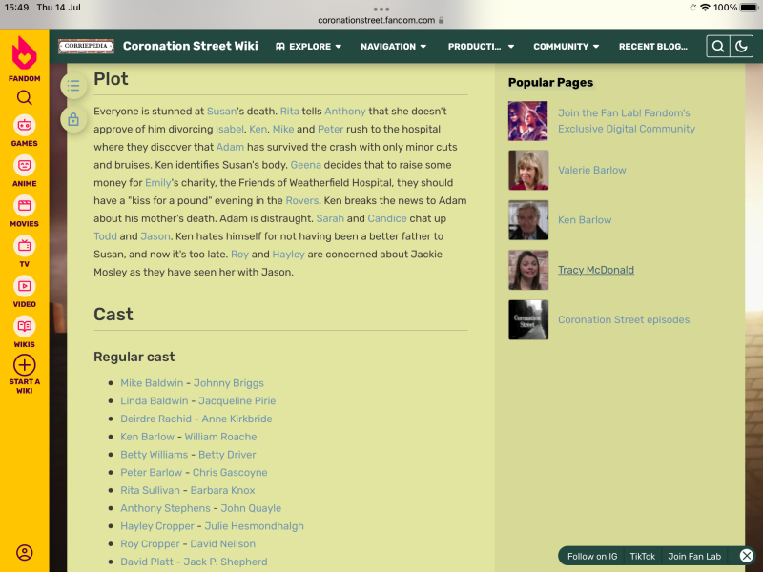The image size is (763, 572).
Task: Open Coronation Street episodes link
Action: pyautogui.click(x=624, y=319)
